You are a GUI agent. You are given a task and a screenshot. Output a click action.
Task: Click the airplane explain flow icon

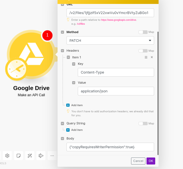click(x=41, y=156)
